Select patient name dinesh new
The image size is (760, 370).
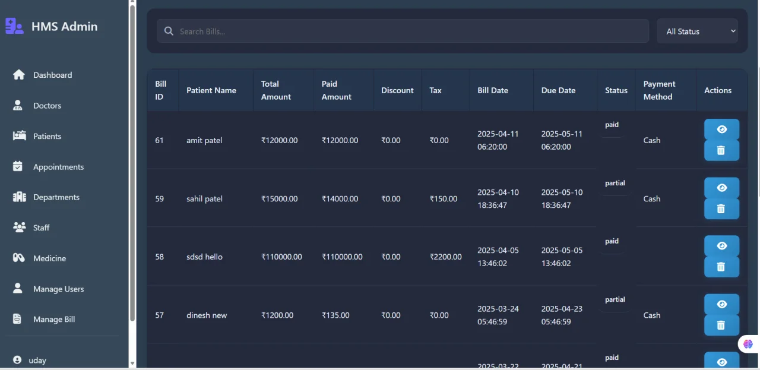click(207, 315)
